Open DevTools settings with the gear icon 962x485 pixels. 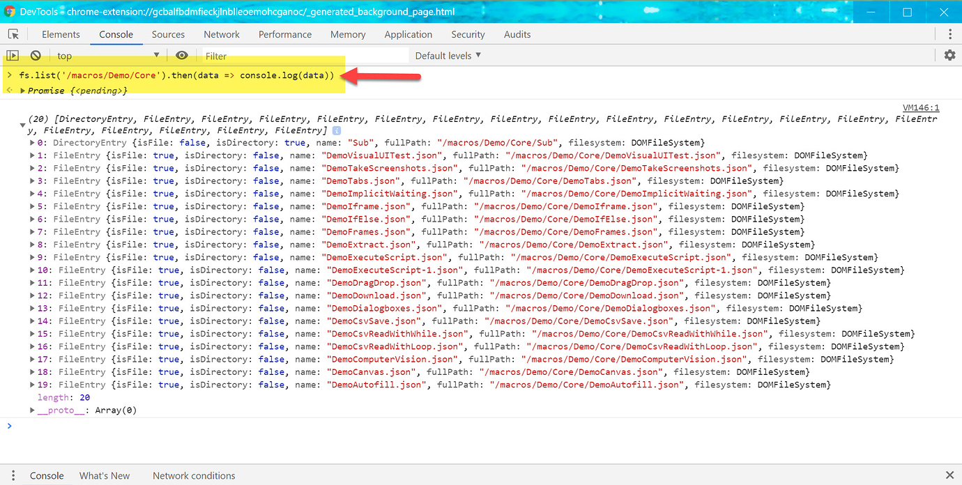point(949,55)
